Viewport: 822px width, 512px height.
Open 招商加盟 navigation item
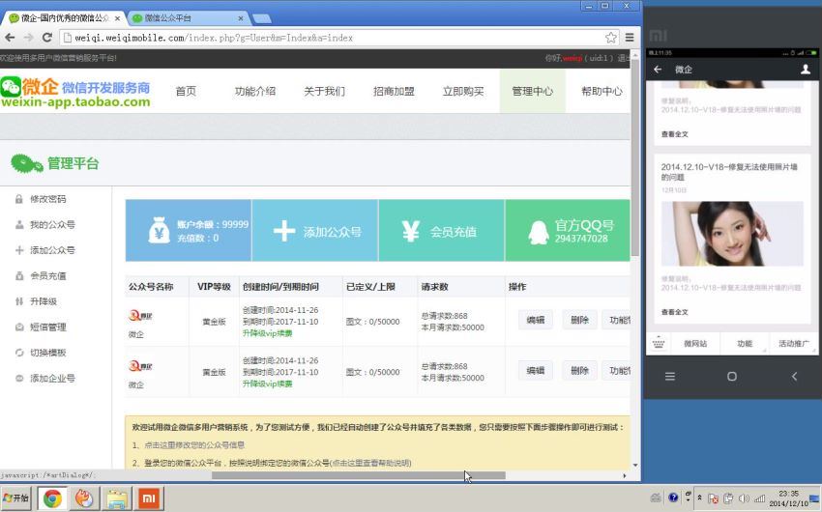394,91
